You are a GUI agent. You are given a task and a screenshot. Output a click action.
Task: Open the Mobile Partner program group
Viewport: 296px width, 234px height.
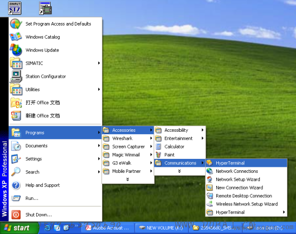click(128, 171)
